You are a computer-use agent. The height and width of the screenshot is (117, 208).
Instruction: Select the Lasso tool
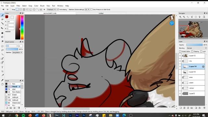coord(2,50)
